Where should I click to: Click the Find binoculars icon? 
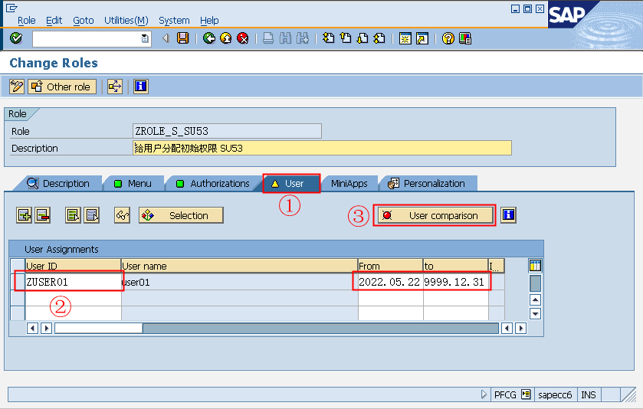(285, 38)
